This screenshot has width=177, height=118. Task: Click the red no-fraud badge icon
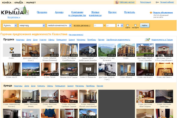click(117, 2)
